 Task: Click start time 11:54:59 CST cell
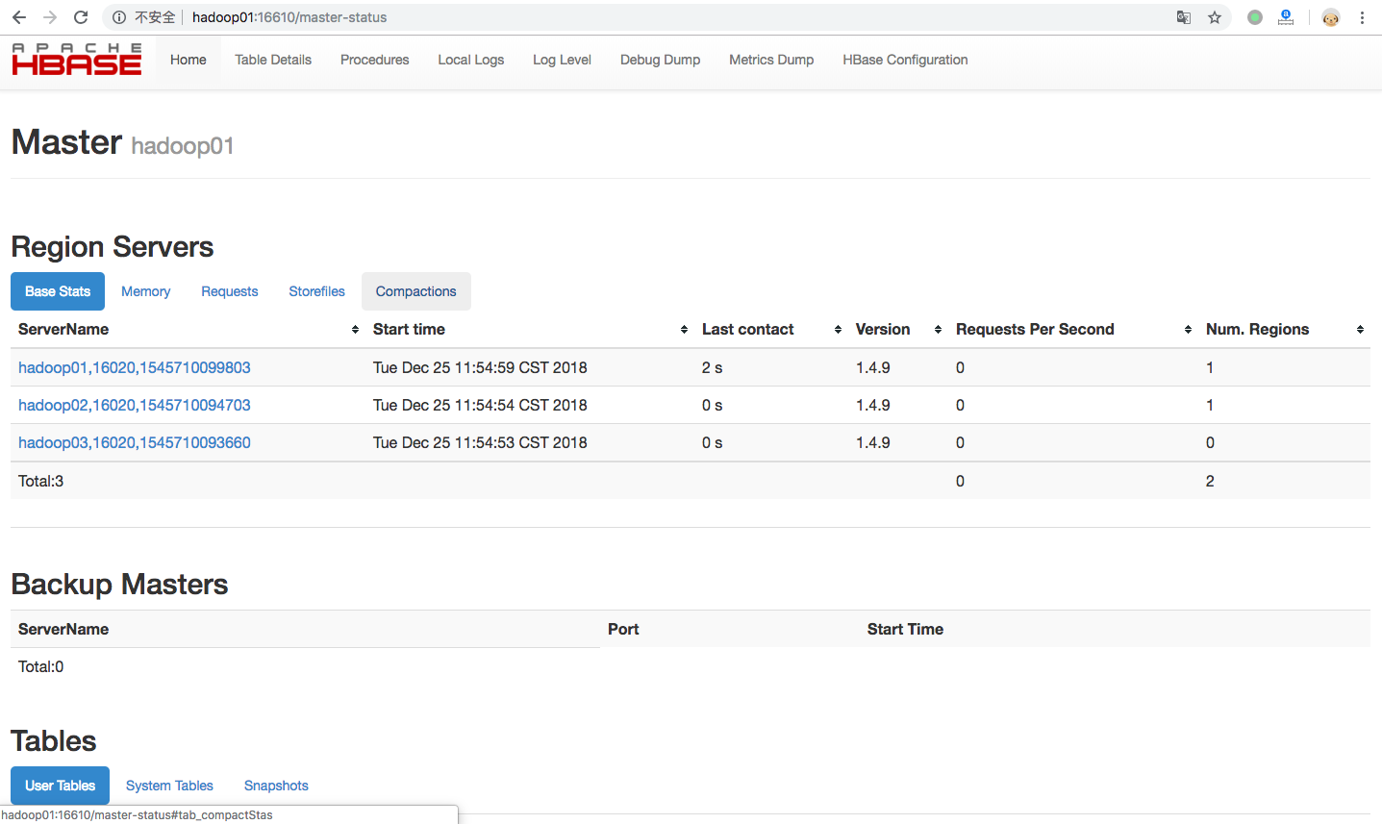click(x=480, y=367)
